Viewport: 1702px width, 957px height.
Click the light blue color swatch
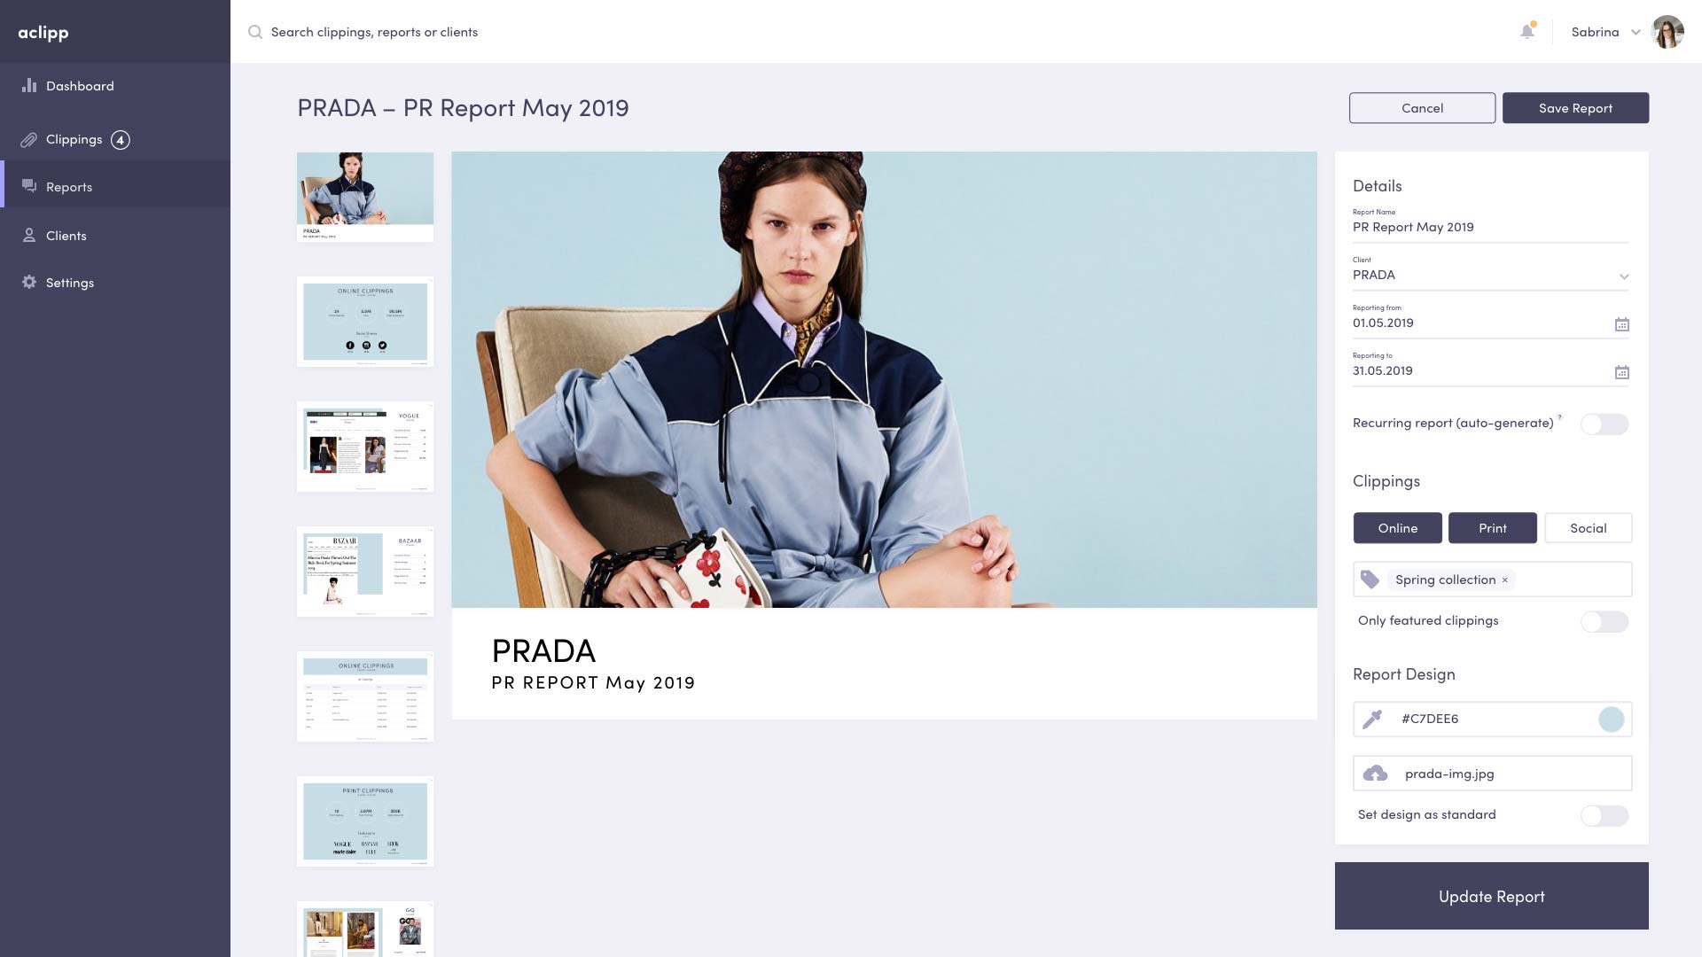(x=1611, y=720)
